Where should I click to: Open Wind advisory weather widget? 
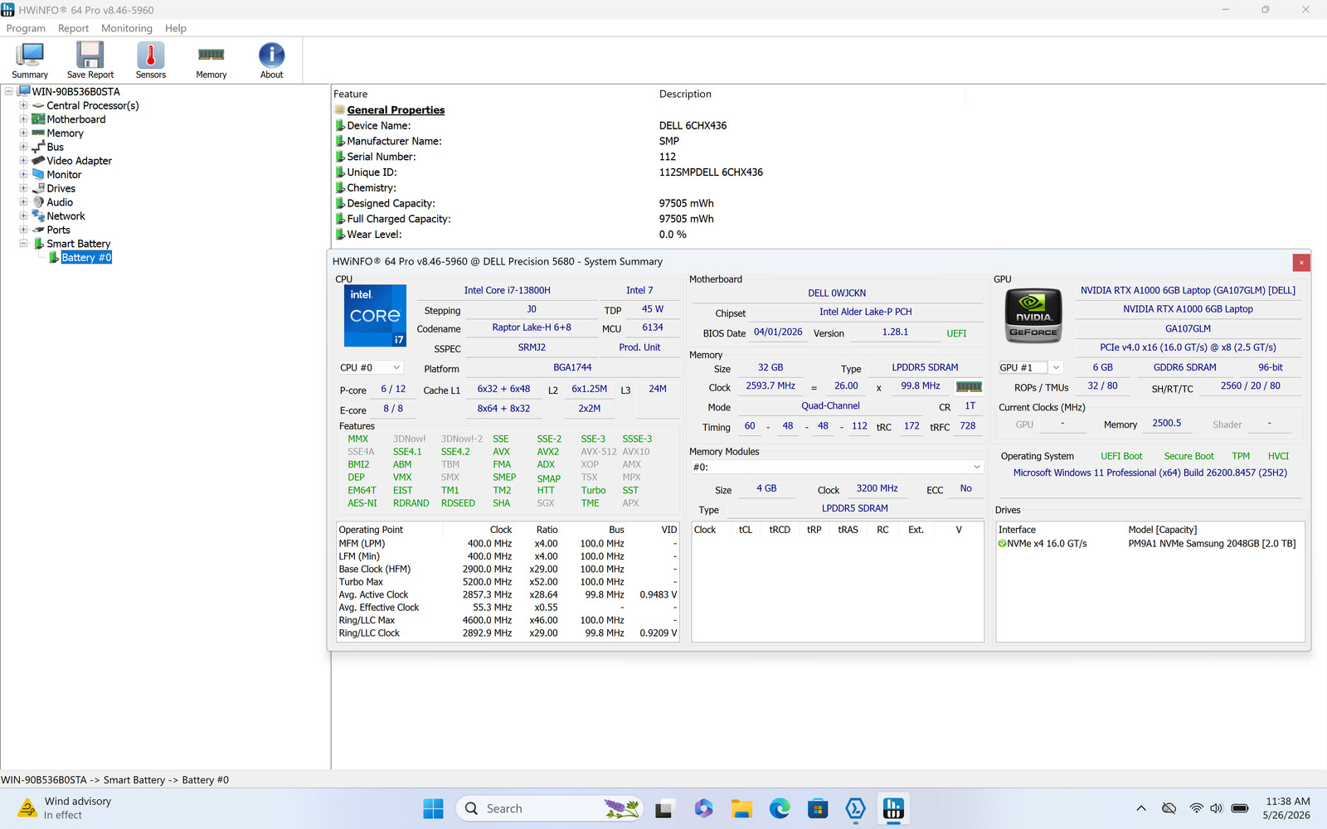(x=66, y=808)
